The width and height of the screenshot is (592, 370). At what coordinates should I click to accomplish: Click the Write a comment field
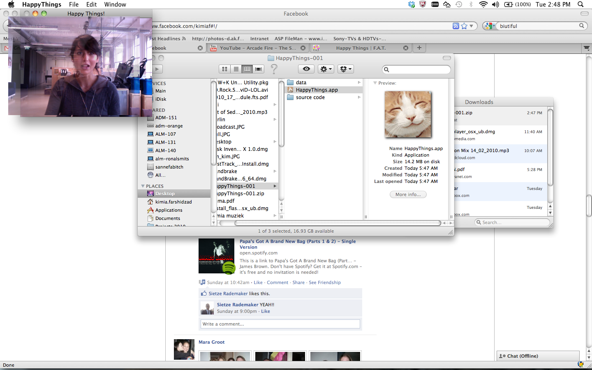pyautogui.click(x=280, y=324)
